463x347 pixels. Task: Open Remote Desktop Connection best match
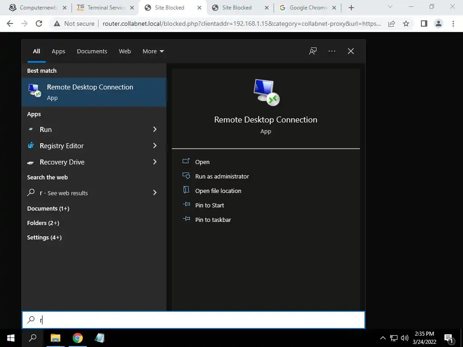[94, 92]
